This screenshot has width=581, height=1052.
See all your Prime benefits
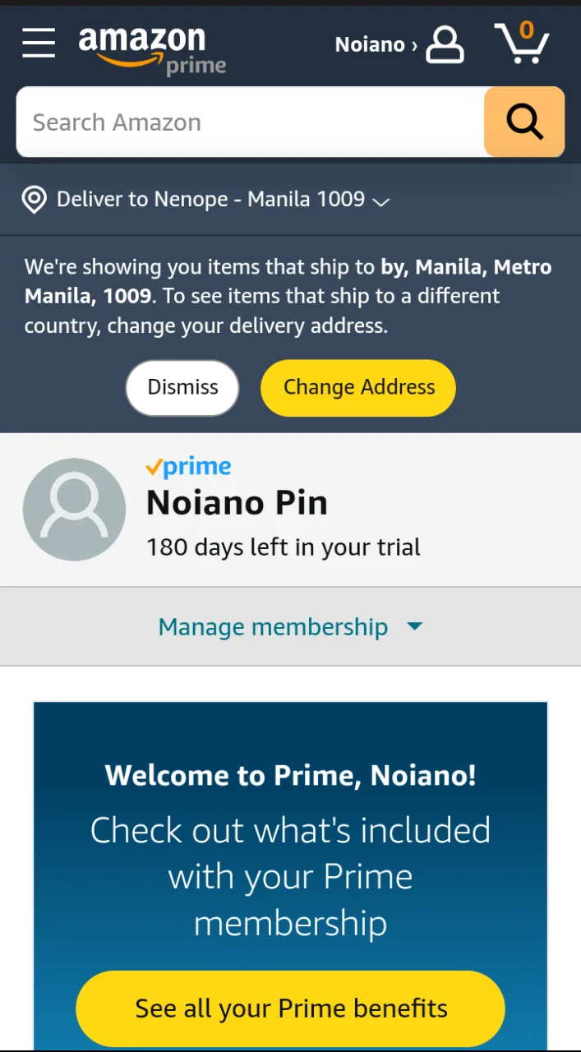pyautogui.click(x=290, y=1008)
